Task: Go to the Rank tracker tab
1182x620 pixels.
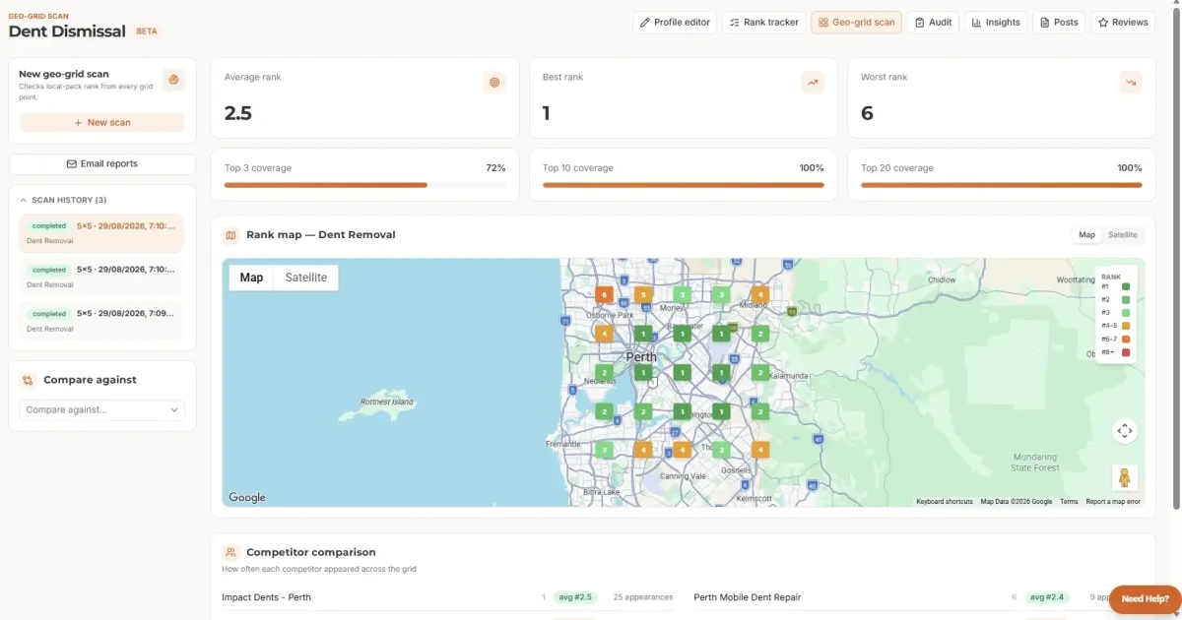Action: [763, 22]
